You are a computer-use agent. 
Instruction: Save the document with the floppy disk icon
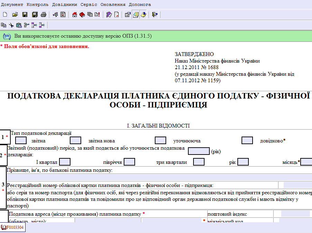coord(25,15)
